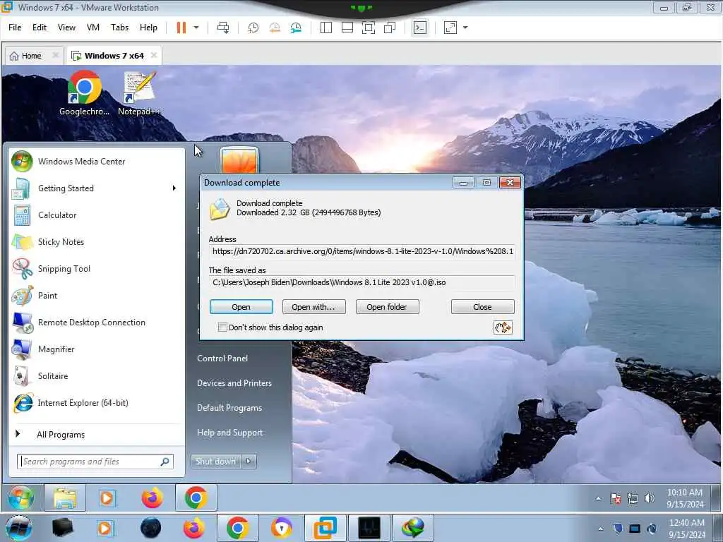This screenshot has width=723, height=542.
Task: Open the VM menu
Action: 93,28
